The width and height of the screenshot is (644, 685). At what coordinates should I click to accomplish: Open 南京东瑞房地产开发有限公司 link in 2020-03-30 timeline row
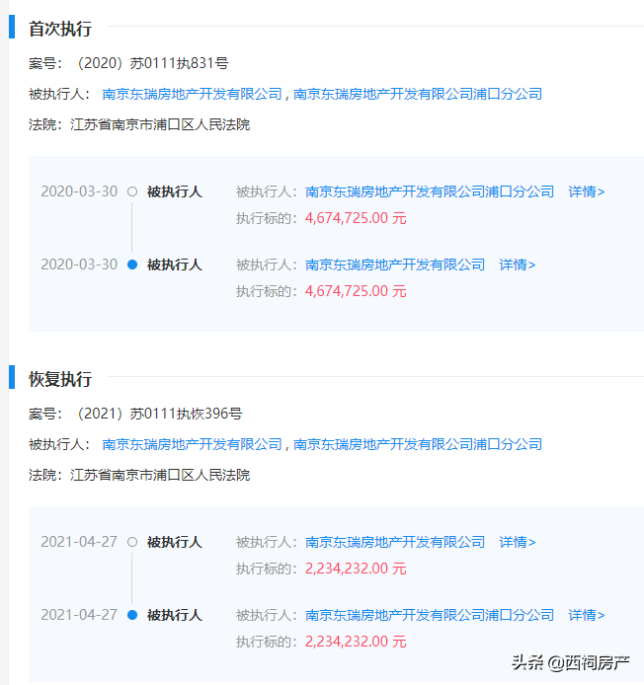click(x=395, y=265)
